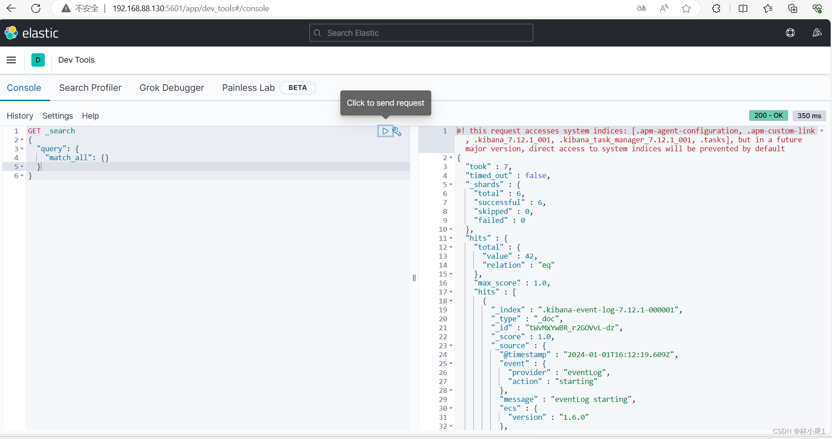The image size is (832, 439).
Task: Collapse _shards fold at line 5
Action: [x=451, y=185]
